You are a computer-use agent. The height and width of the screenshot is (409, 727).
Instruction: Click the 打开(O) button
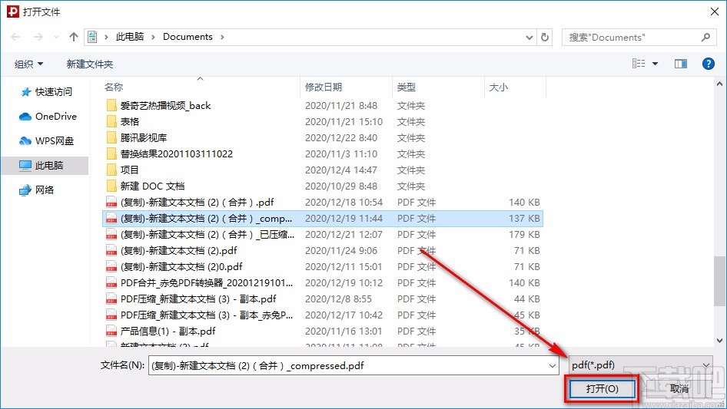click(x=602, y=388)
